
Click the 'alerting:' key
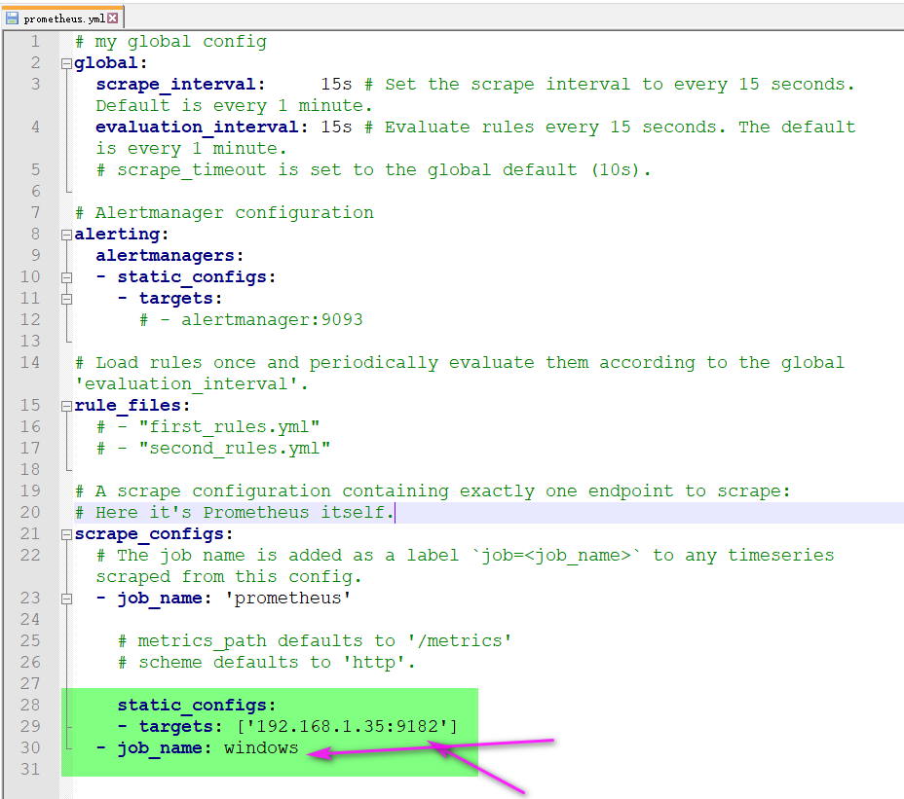121,234
